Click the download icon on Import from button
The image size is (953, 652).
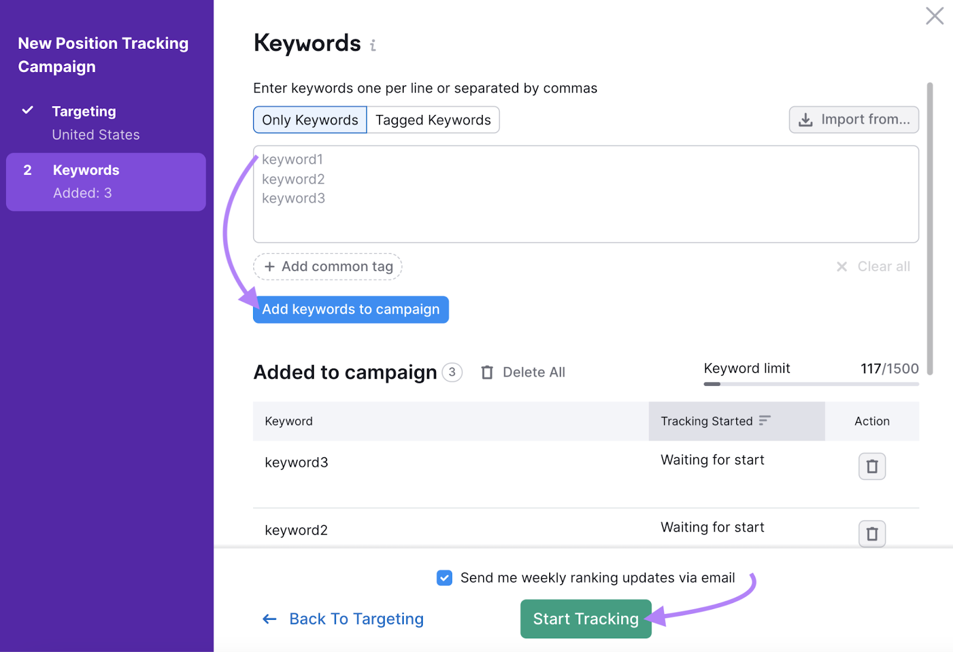(x=806, y=120)
